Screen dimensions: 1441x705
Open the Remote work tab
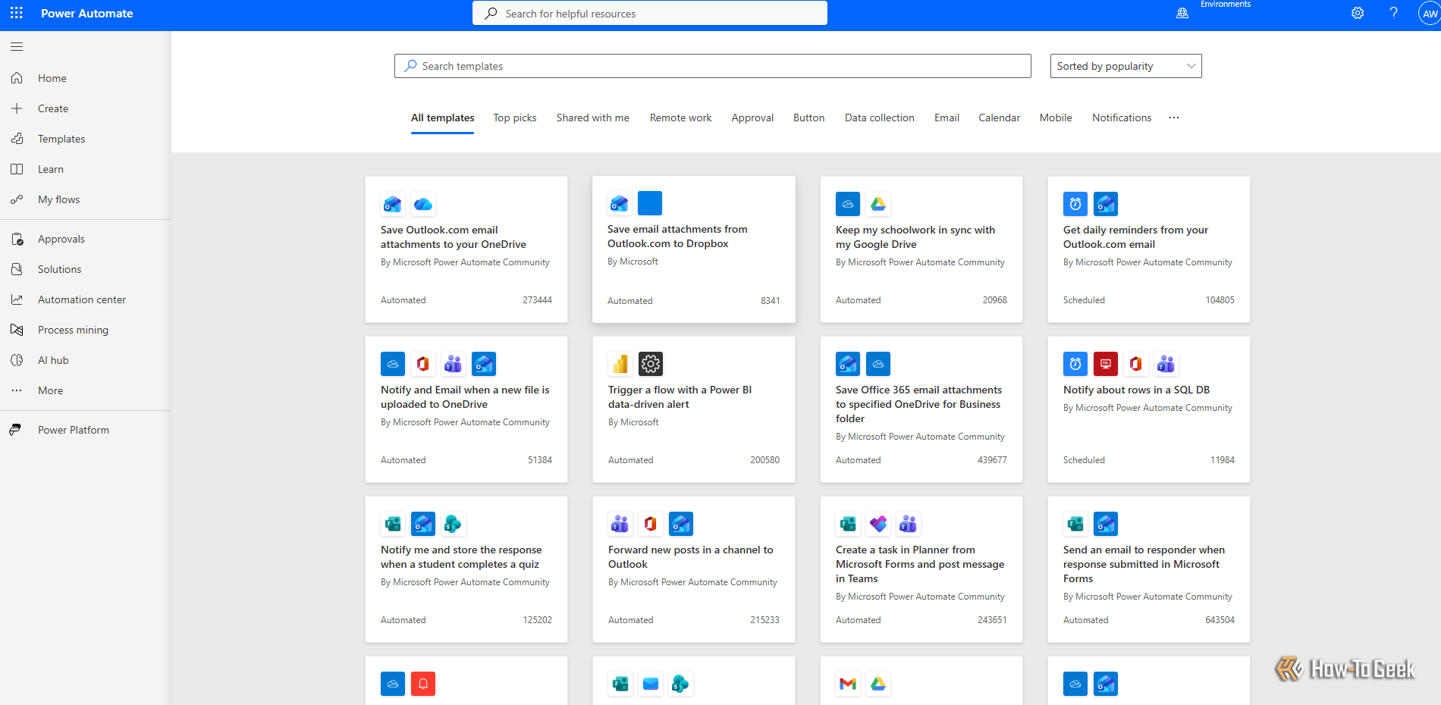[x=680, y=117]
